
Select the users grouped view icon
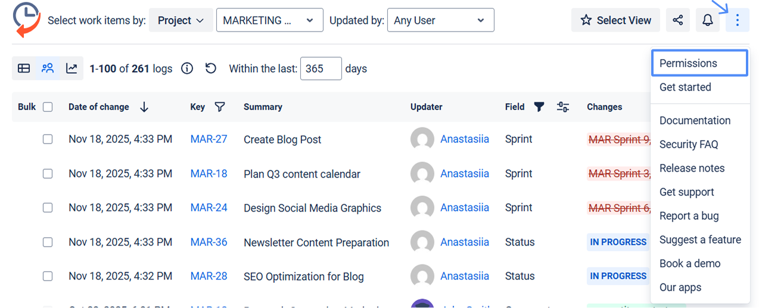click(x=48, y=69)
